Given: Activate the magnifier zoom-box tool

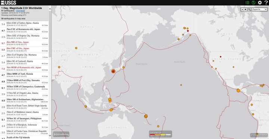Looking at the screenshot, I should tap(249, 9).
